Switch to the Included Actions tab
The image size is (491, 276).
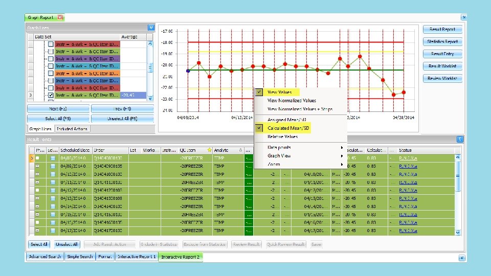72,129
